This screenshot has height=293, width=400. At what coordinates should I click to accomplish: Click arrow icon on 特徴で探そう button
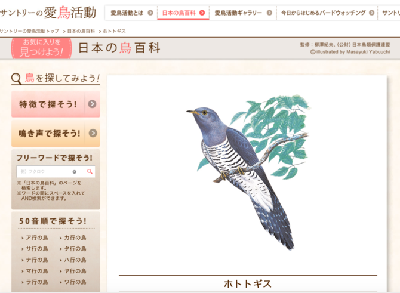click(92, 104)
